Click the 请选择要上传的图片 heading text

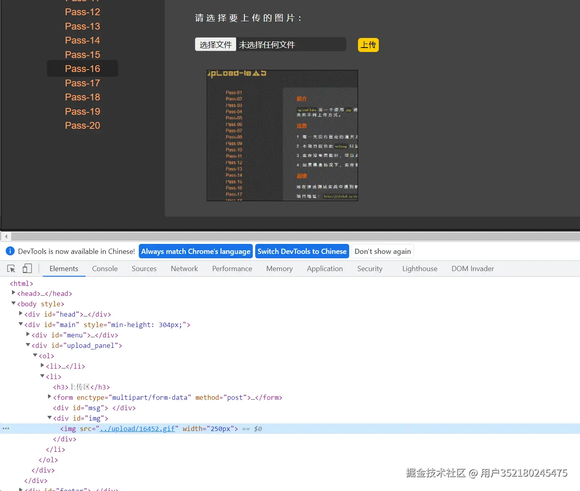[248, 18]
